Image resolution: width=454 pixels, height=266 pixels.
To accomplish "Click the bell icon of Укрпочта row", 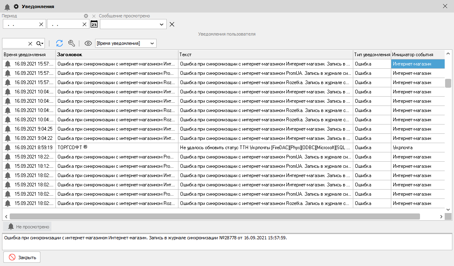I will 8,148.
